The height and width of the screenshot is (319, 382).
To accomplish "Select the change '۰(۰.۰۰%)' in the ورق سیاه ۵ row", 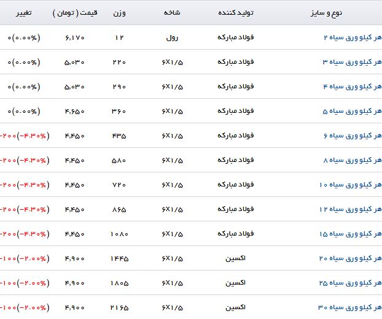I will [24, 112].
